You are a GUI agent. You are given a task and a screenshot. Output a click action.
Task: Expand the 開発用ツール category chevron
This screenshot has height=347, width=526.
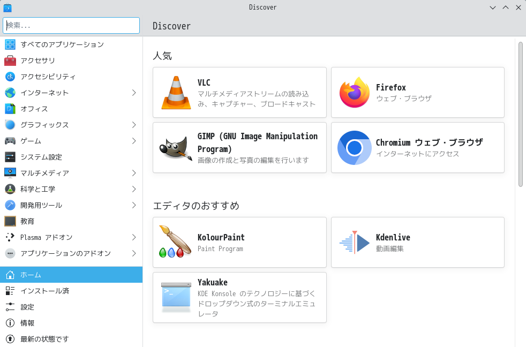pyautogui.click(x=134, y=205)
